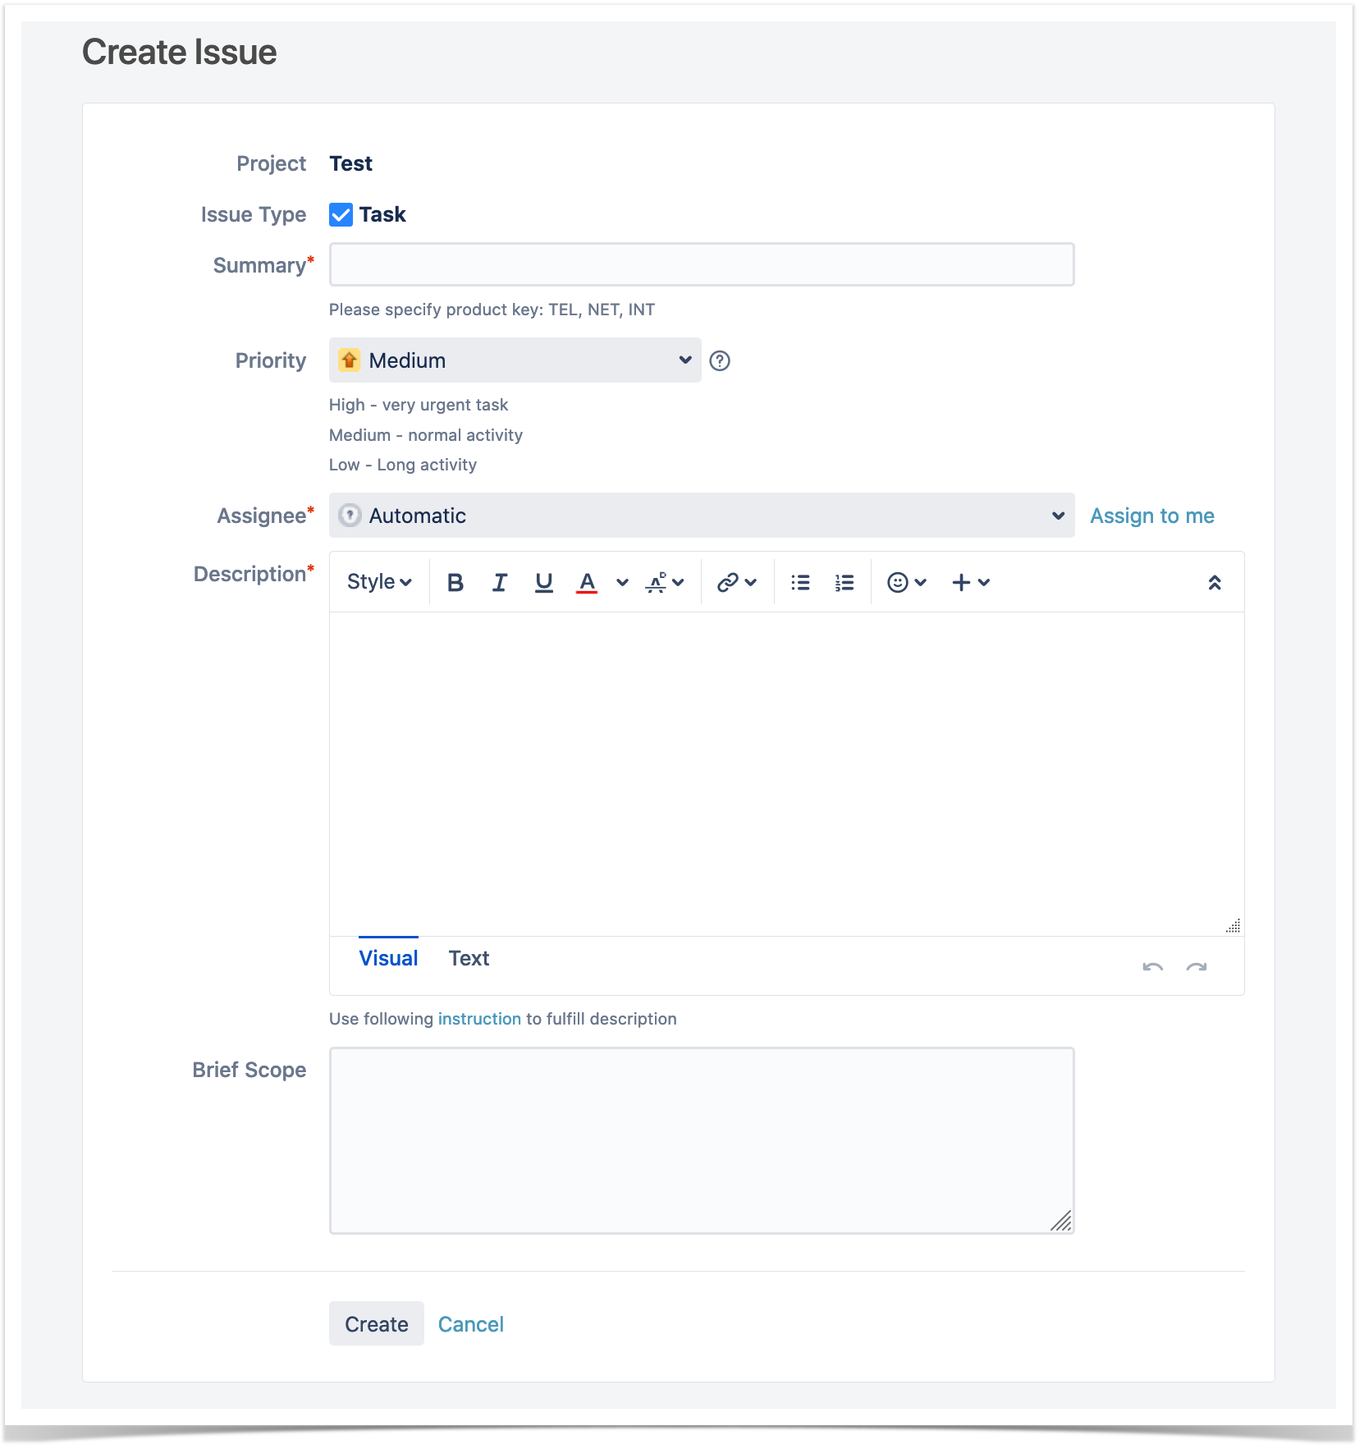The height and width of the screenshot is (1449, 1364).
Task: Undo the last change in the description editor
Action: point(1152,968)
